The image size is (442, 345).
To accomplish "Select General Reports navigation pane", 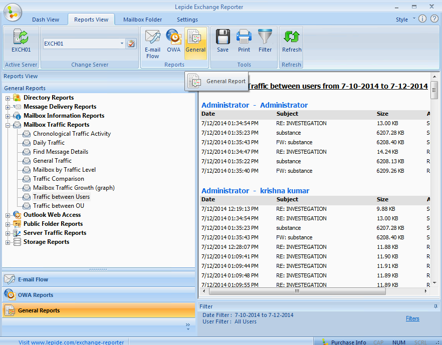I will pyautogui.click(x=98, y=310).
